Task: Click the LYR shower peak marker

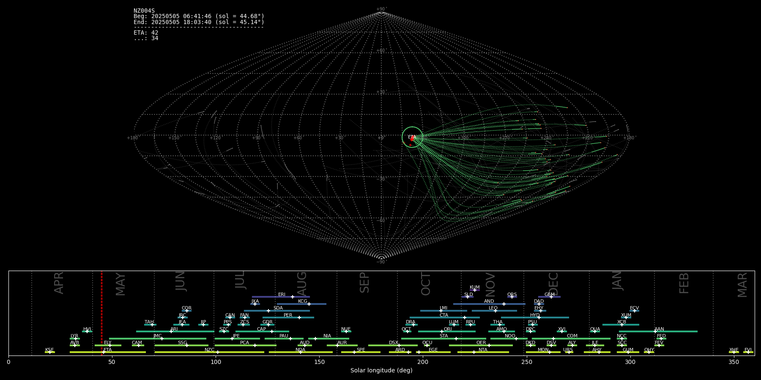Action: pyautogui.click(x=76, y=339)
